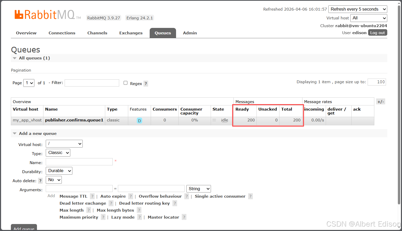Show help for Master locator
The width and height of the screenshot is (402, 231).
point(184,217)
